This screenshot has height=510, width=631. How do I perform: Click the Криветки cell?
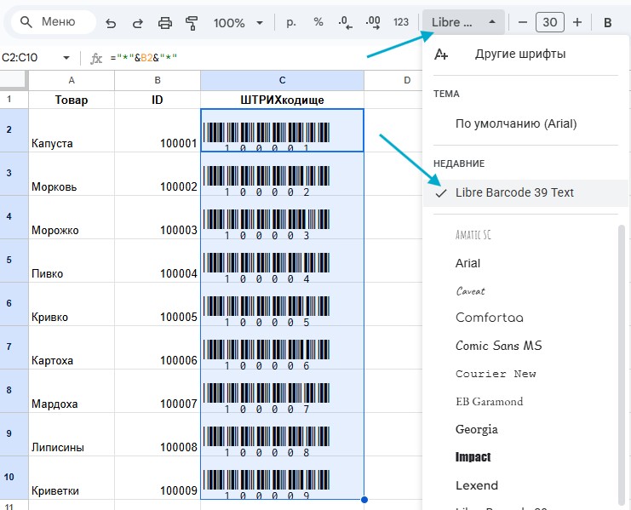click(72, 478)
